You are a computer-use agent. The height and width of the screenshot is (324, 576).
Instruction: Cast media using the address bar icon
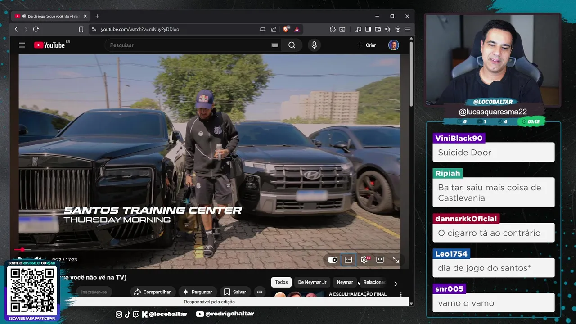pyautogui.click(x=263, y=29)
